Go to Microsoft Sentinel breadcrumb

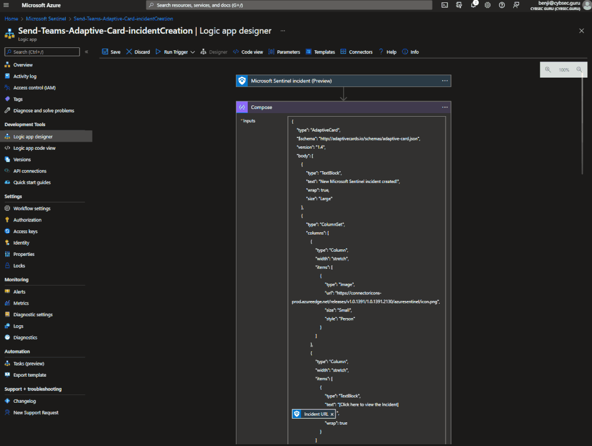(46, 18)
